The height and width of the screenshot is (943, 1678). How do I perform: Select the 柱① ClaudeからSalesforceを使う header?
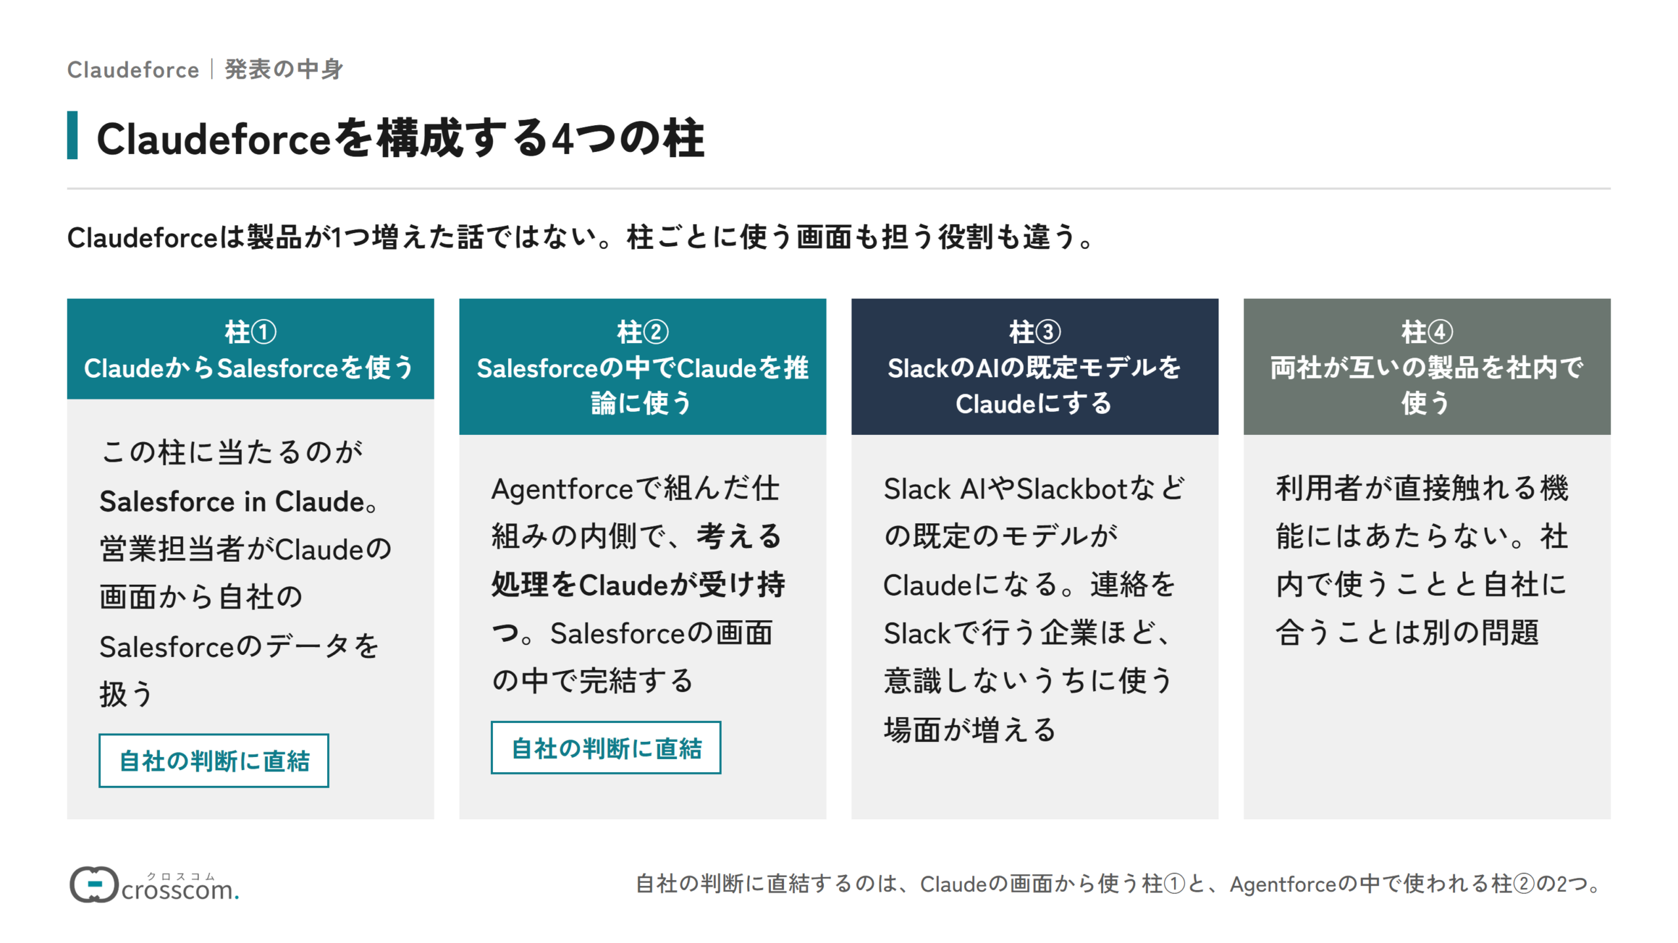click(250, 349)
